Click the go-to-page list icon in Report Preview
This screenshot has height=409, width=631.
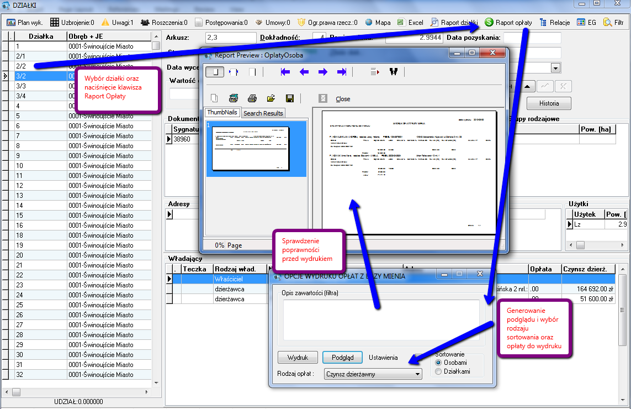tap(375, 72)
